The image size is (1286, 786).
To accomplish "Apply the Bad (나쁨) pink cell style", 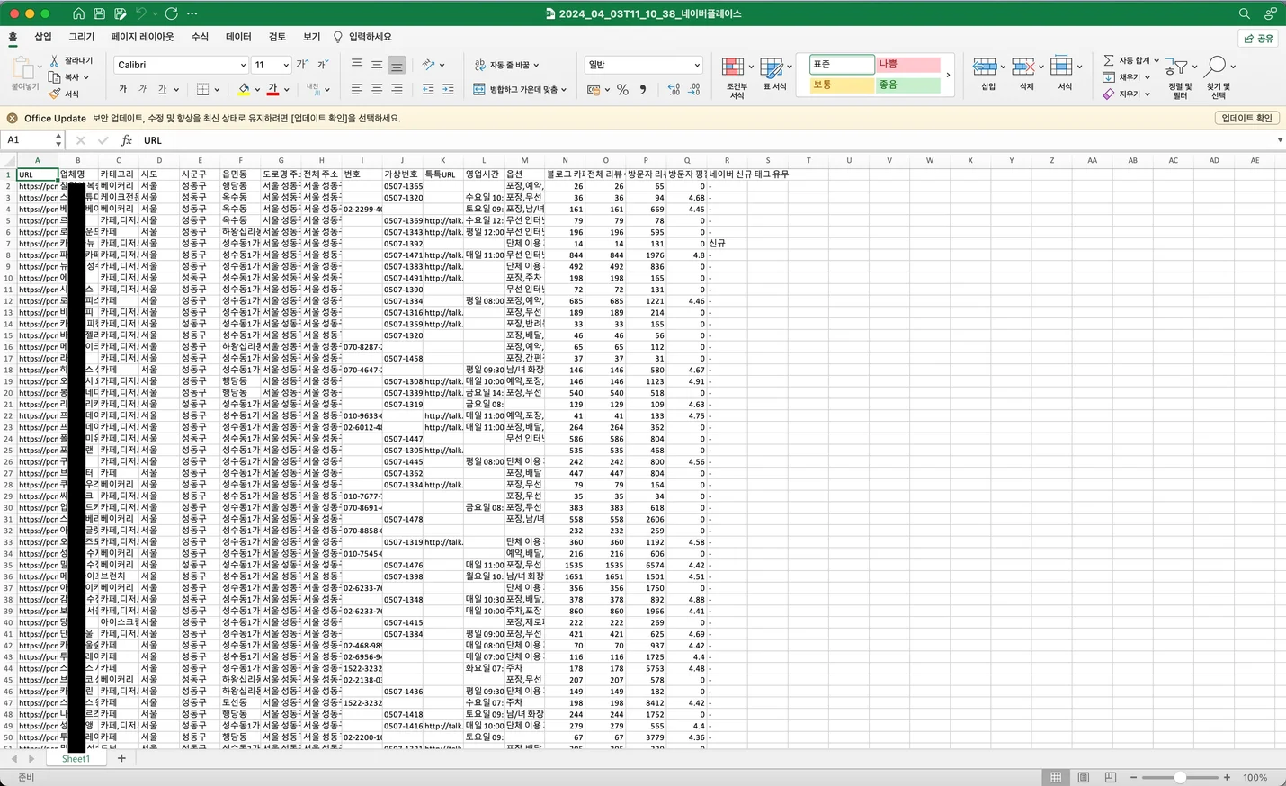I will (907, 65).
